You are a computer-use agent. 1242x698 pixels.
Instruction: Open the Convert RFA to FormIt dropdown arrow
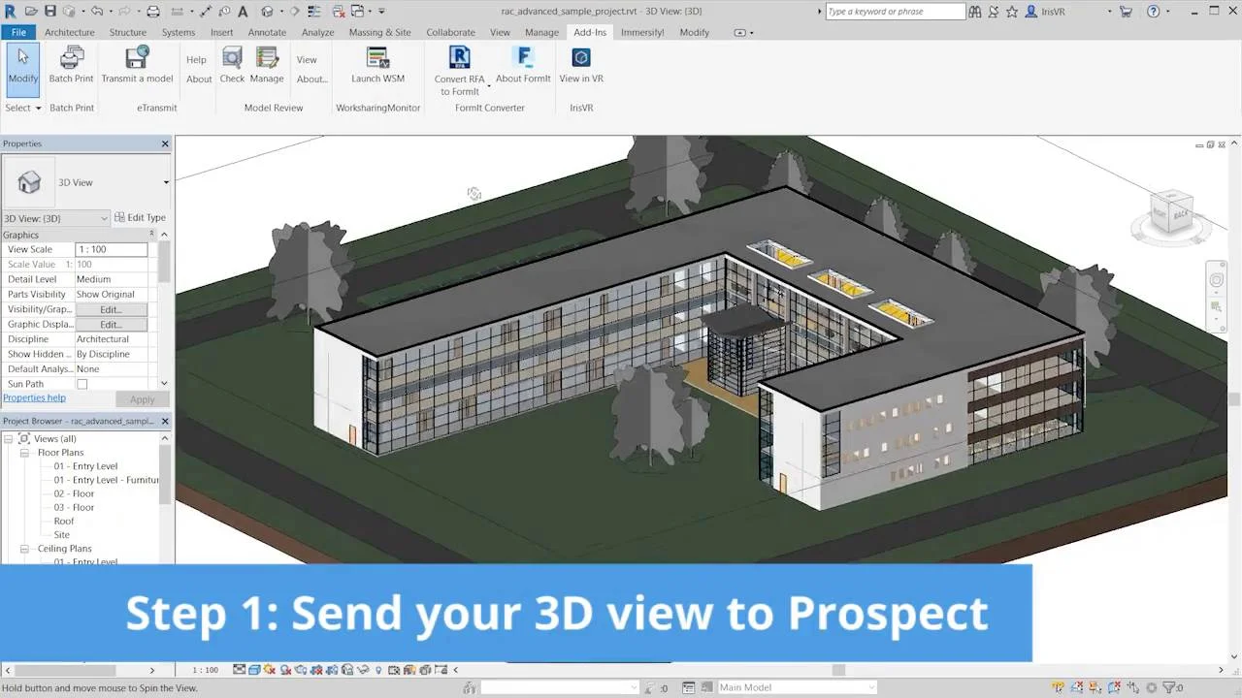[x=488, y=86]
